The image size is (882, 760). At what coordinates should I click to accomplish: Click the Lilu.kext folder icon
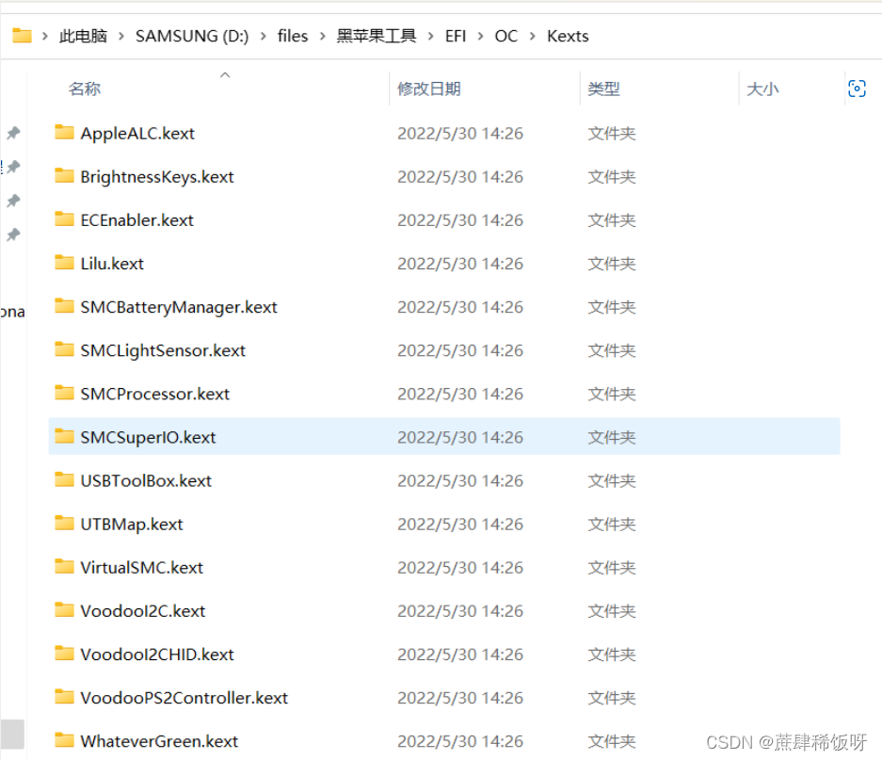tap(64, 263)
